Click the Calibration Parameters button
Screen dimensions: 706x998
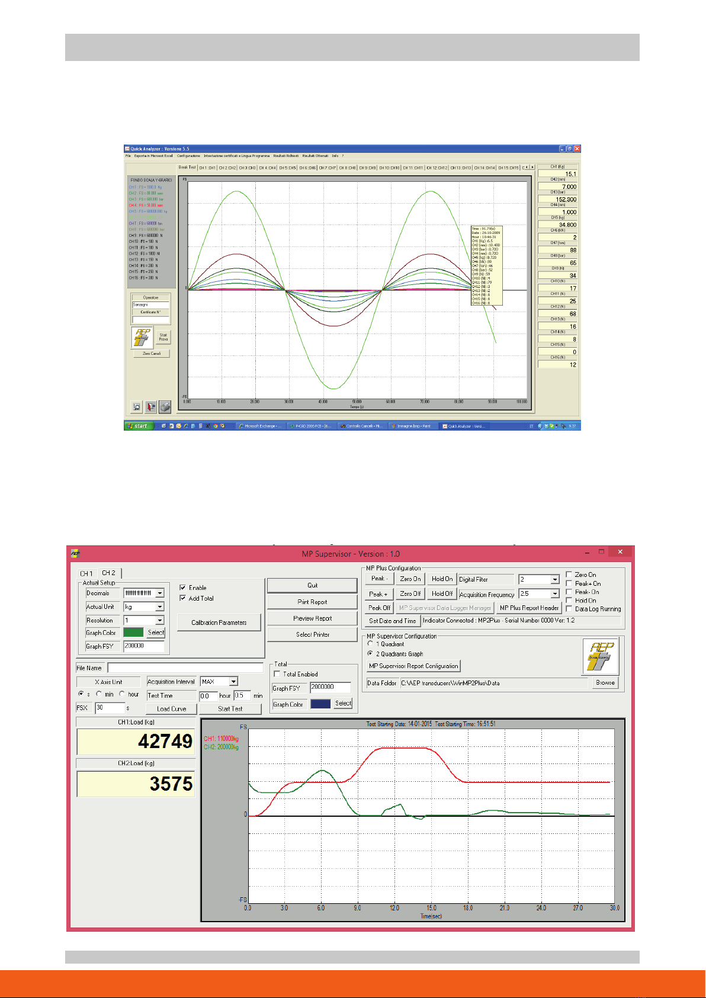tap(219, 622)
